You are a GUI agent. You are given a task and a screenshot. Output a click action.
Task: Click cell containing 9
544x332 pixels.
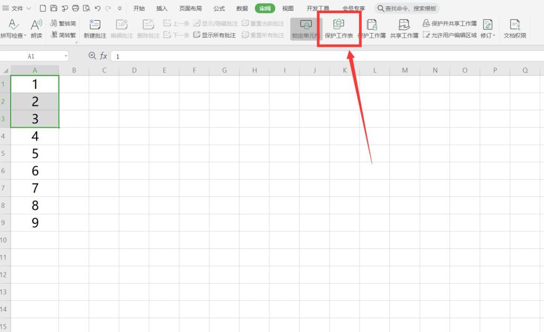tap(35, 222)
